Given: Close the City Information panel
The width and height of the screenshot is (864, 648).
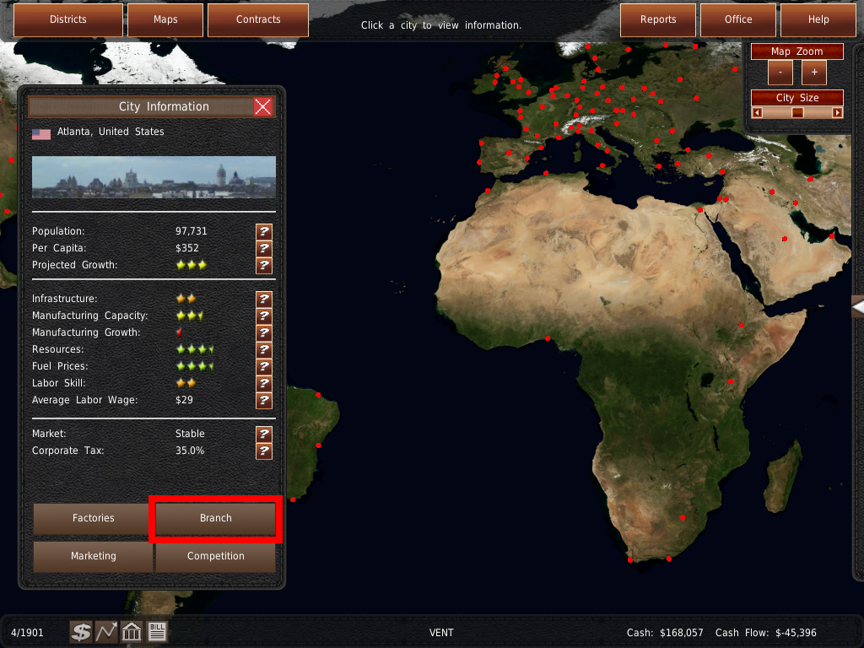Looking at the screenshot, I should coord(263,106).
